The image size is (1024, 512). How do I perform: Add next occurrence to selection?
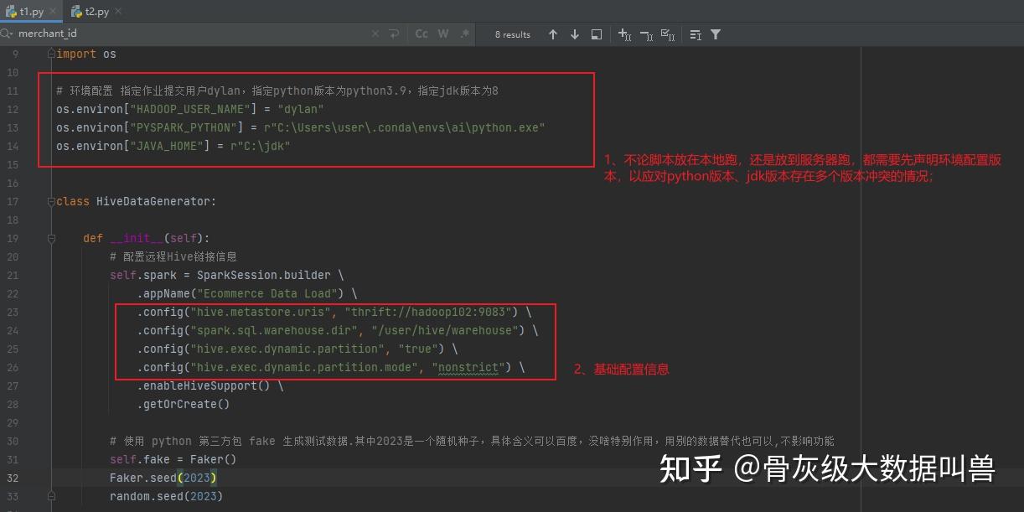pos(624,34)
